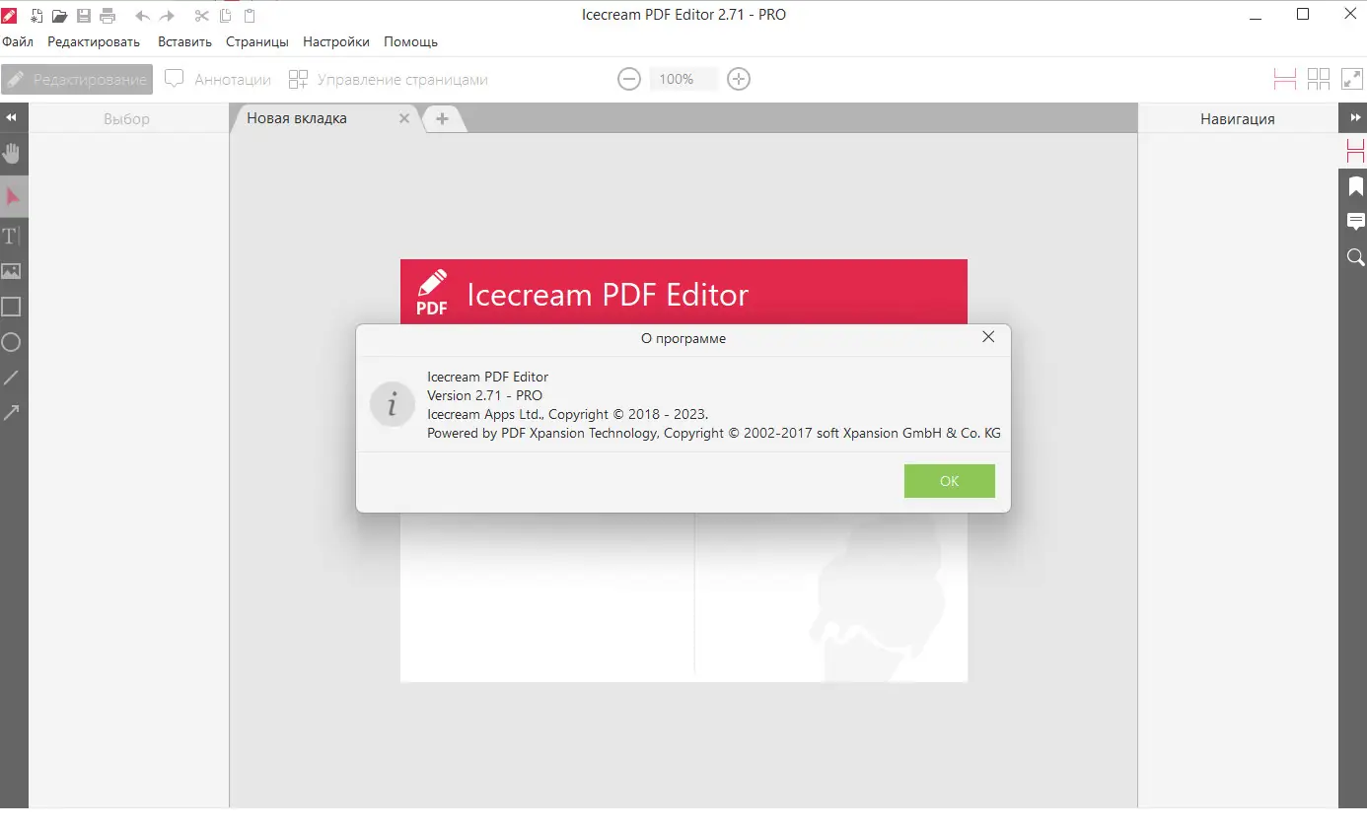Click the undo arrow icon
The width and height of the screenshot is (1367, 830).
pos(142,15)
